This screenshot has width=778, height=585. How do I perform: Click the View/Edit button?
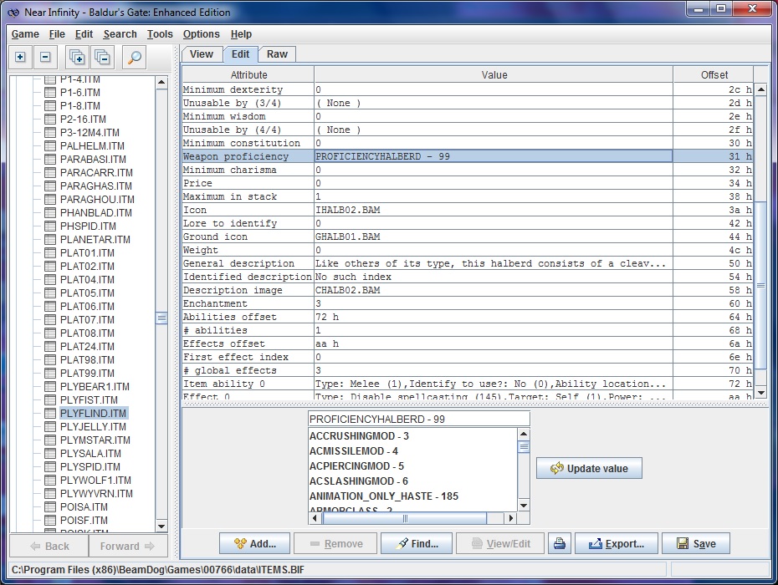[500, 544]
